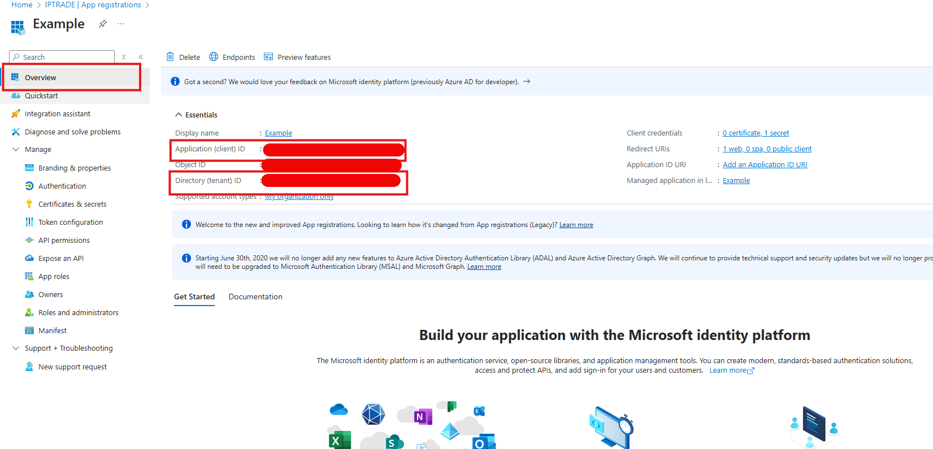Image resolution: width=933 pixels, height=449 pixels.
Task: Click the more options ellipsis beside Example
Action: 121,24
